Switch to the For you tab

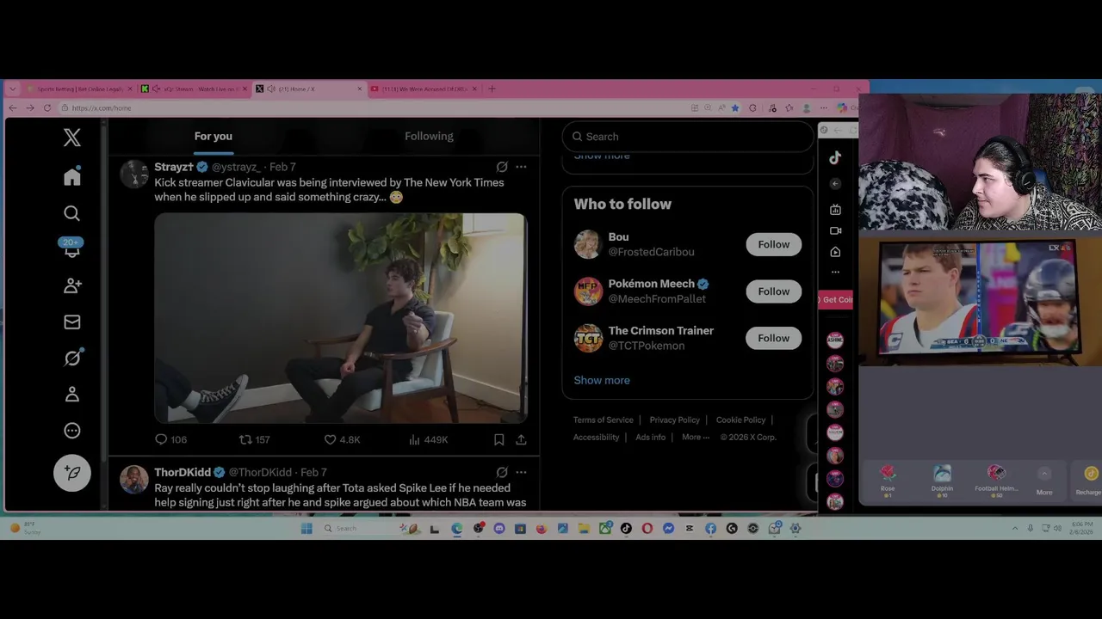pyautogui.click(x=213, y=136)
